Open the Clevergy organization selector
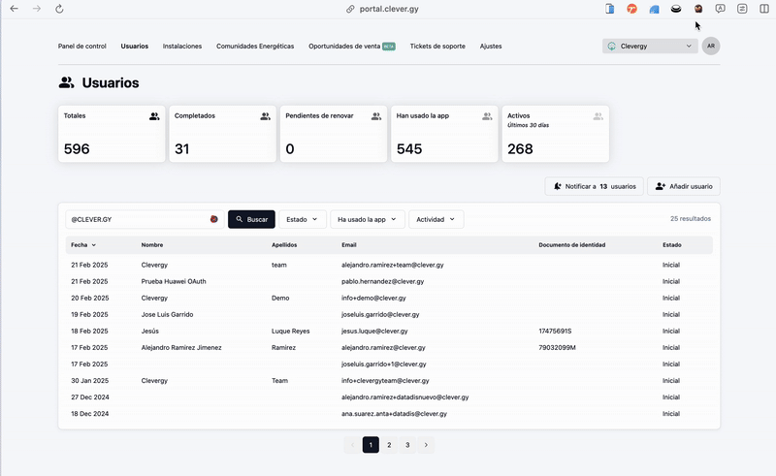Viewport: 776px width, 476px height. [x=650, y=46]
